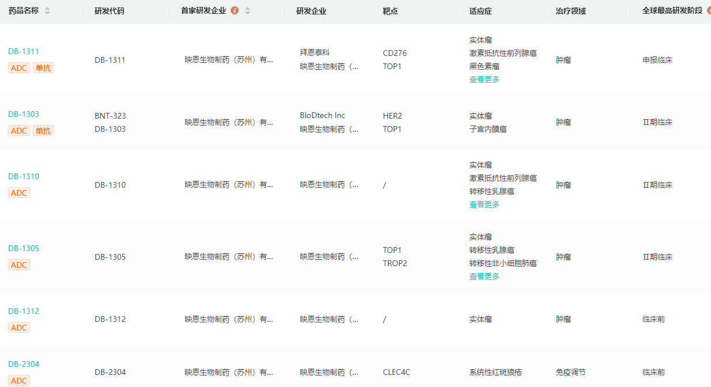
Task: Show more indications for DB-1305
Action: [x=484, y=276]
